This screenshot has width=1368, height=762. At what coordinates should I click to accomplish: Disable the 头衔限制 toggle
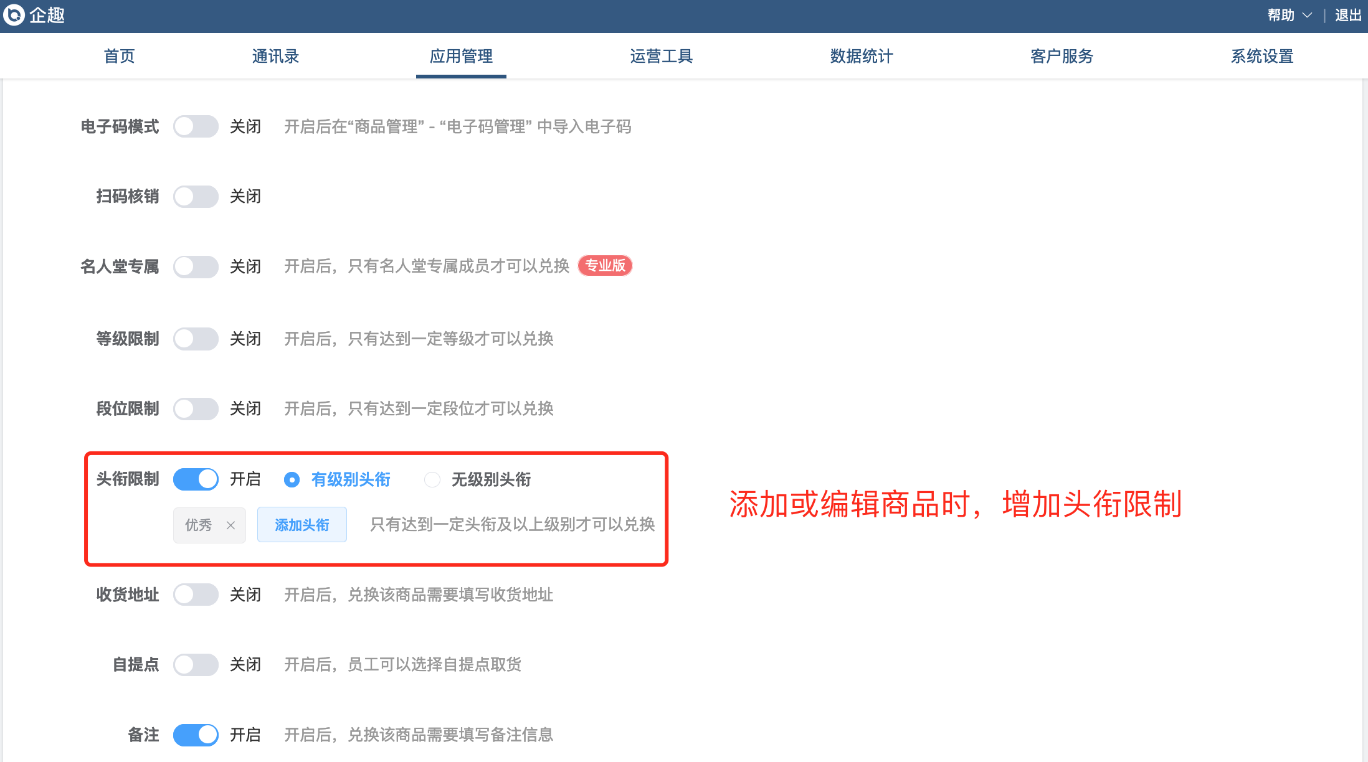[196, 479]
